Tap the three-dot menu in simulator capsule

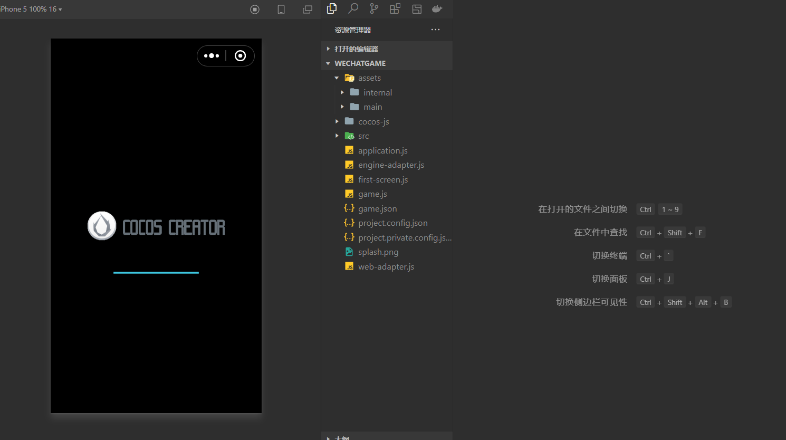212,56
